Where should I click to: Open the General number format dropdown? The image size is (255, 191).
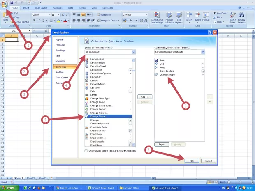(x=146, y=15)
